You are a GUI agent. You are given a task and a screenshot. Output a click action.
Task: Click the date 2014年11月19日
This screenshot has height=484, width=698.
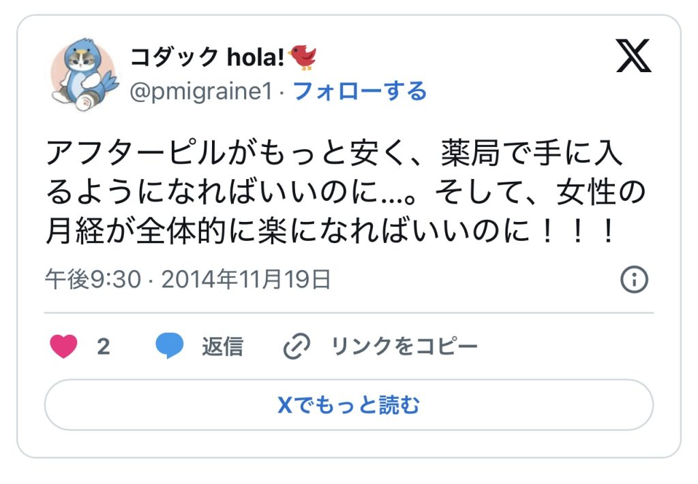pyautogui.click(x=246, y=279)
